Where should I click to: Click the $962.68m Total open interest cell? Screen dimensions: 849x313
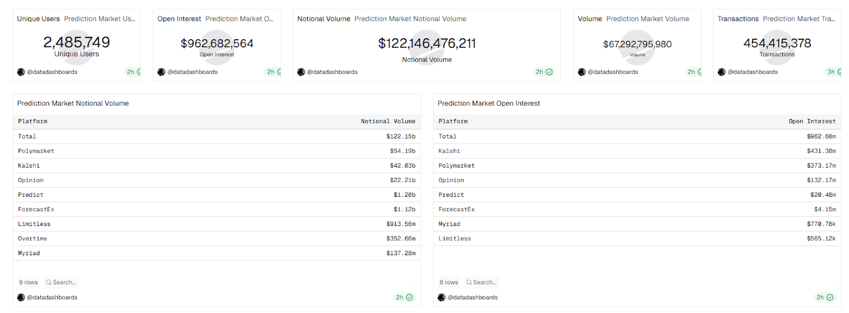click(x=821, y=137)
